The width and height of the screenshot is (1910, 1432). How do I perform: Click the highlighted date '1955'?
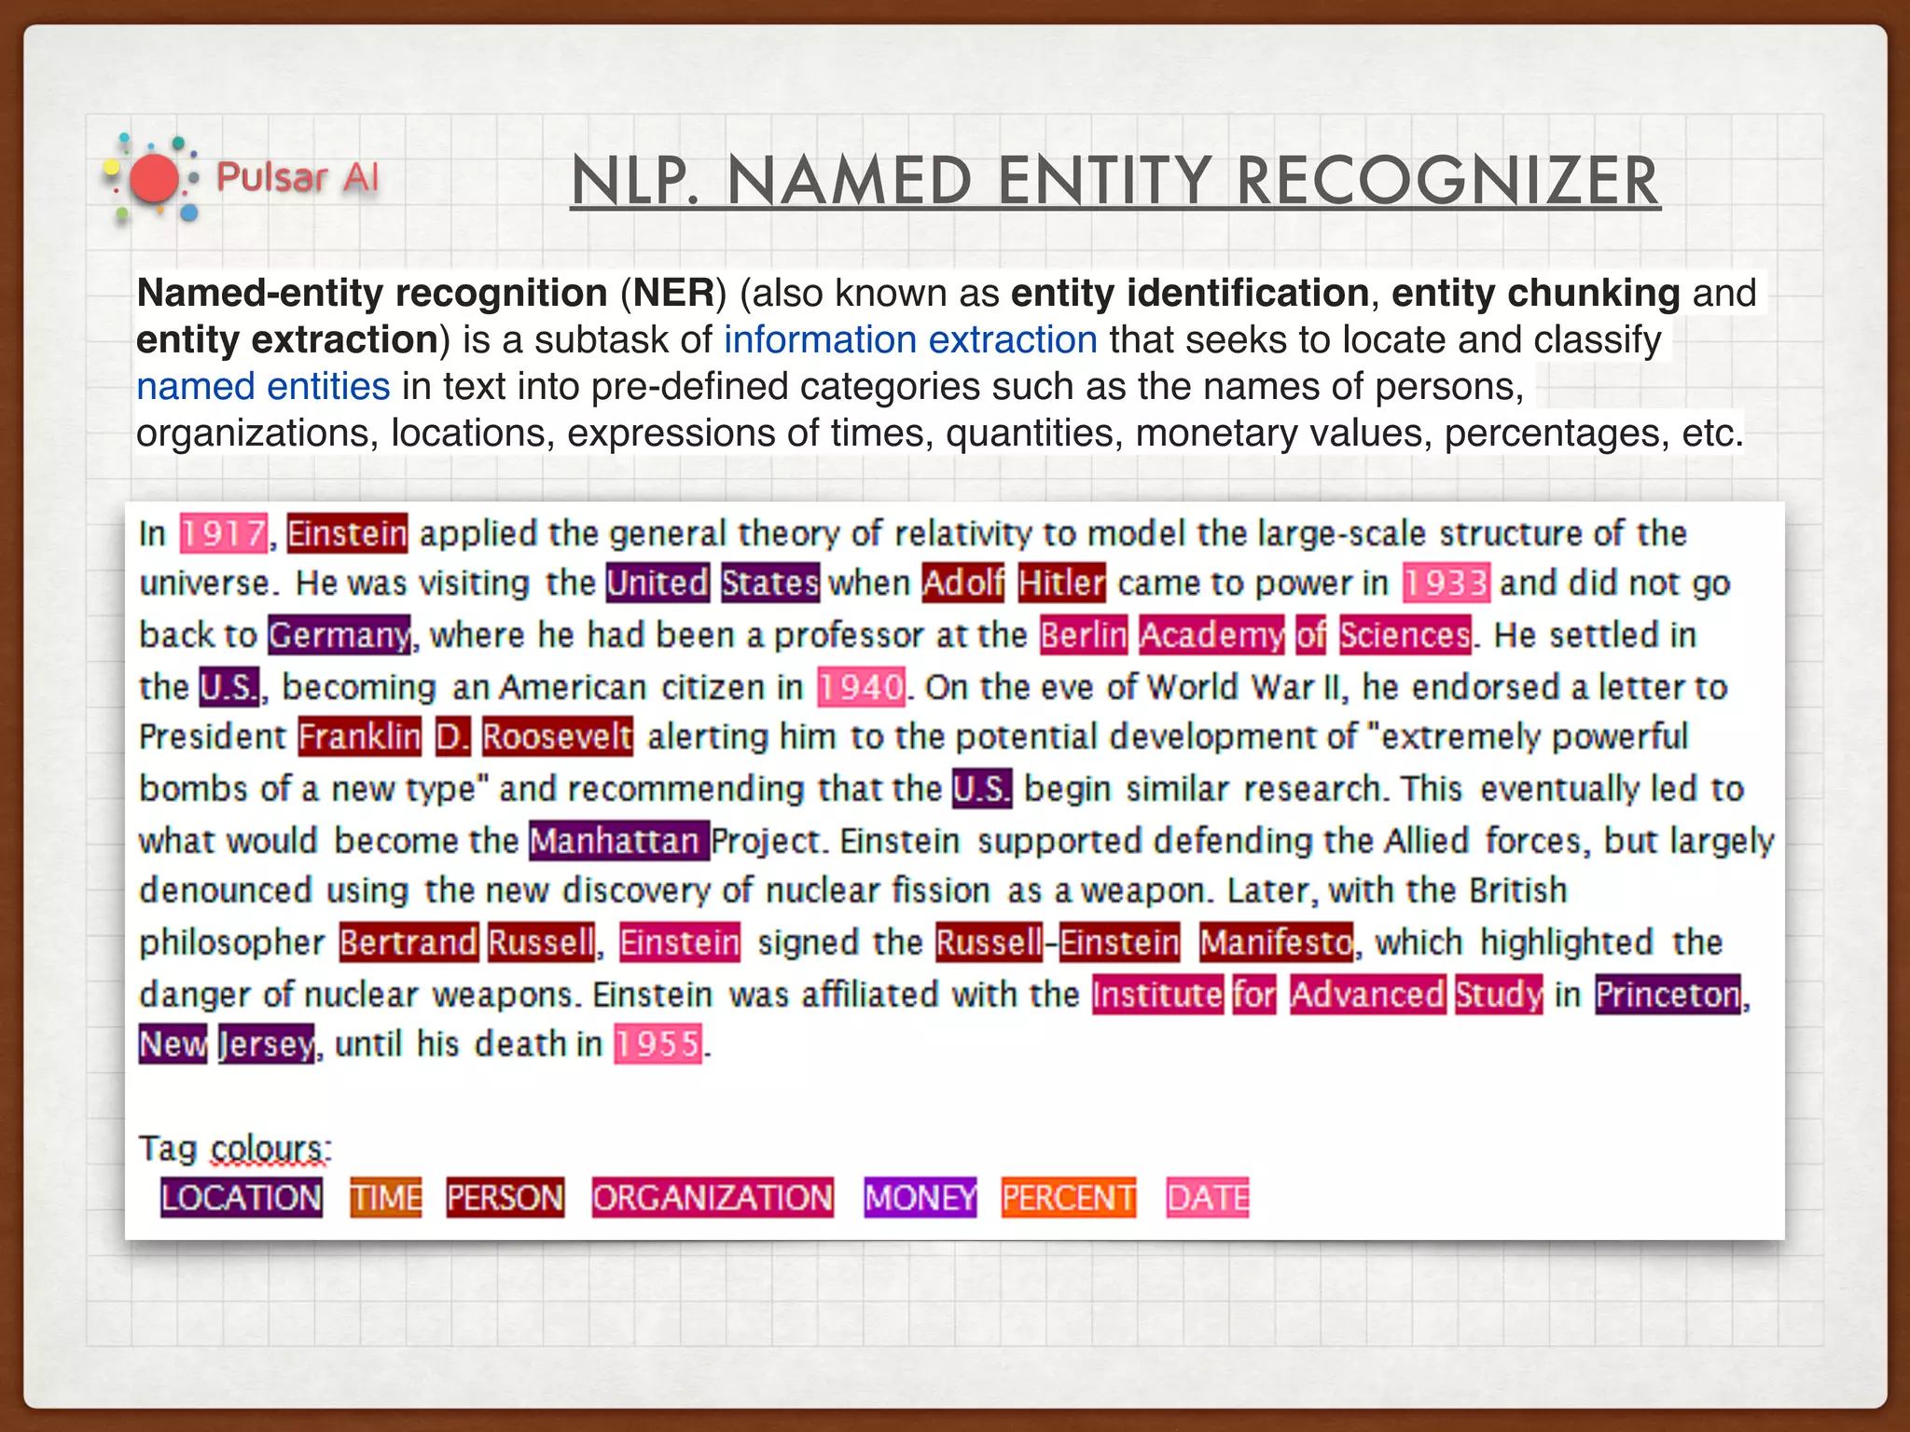click(658, 1044)
